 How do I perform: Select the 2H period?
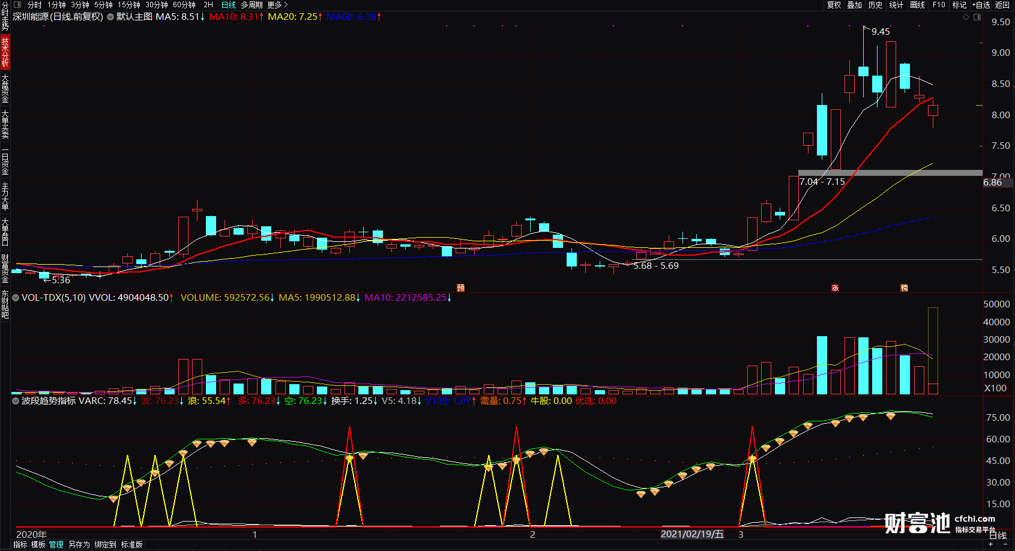[208, 5]
